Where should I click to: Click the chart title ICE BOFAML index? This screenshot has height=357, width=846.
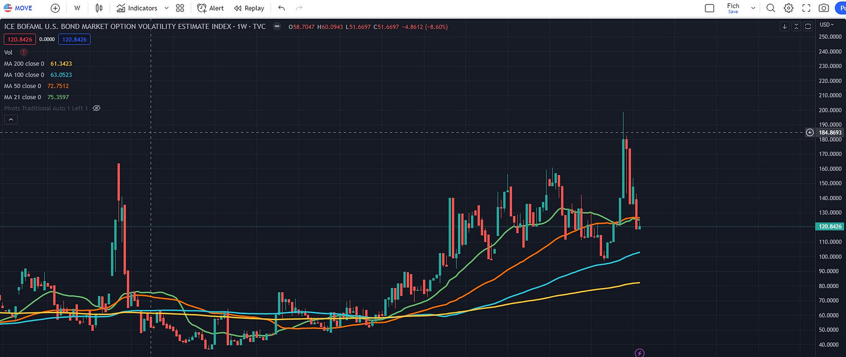click(134, 26)
